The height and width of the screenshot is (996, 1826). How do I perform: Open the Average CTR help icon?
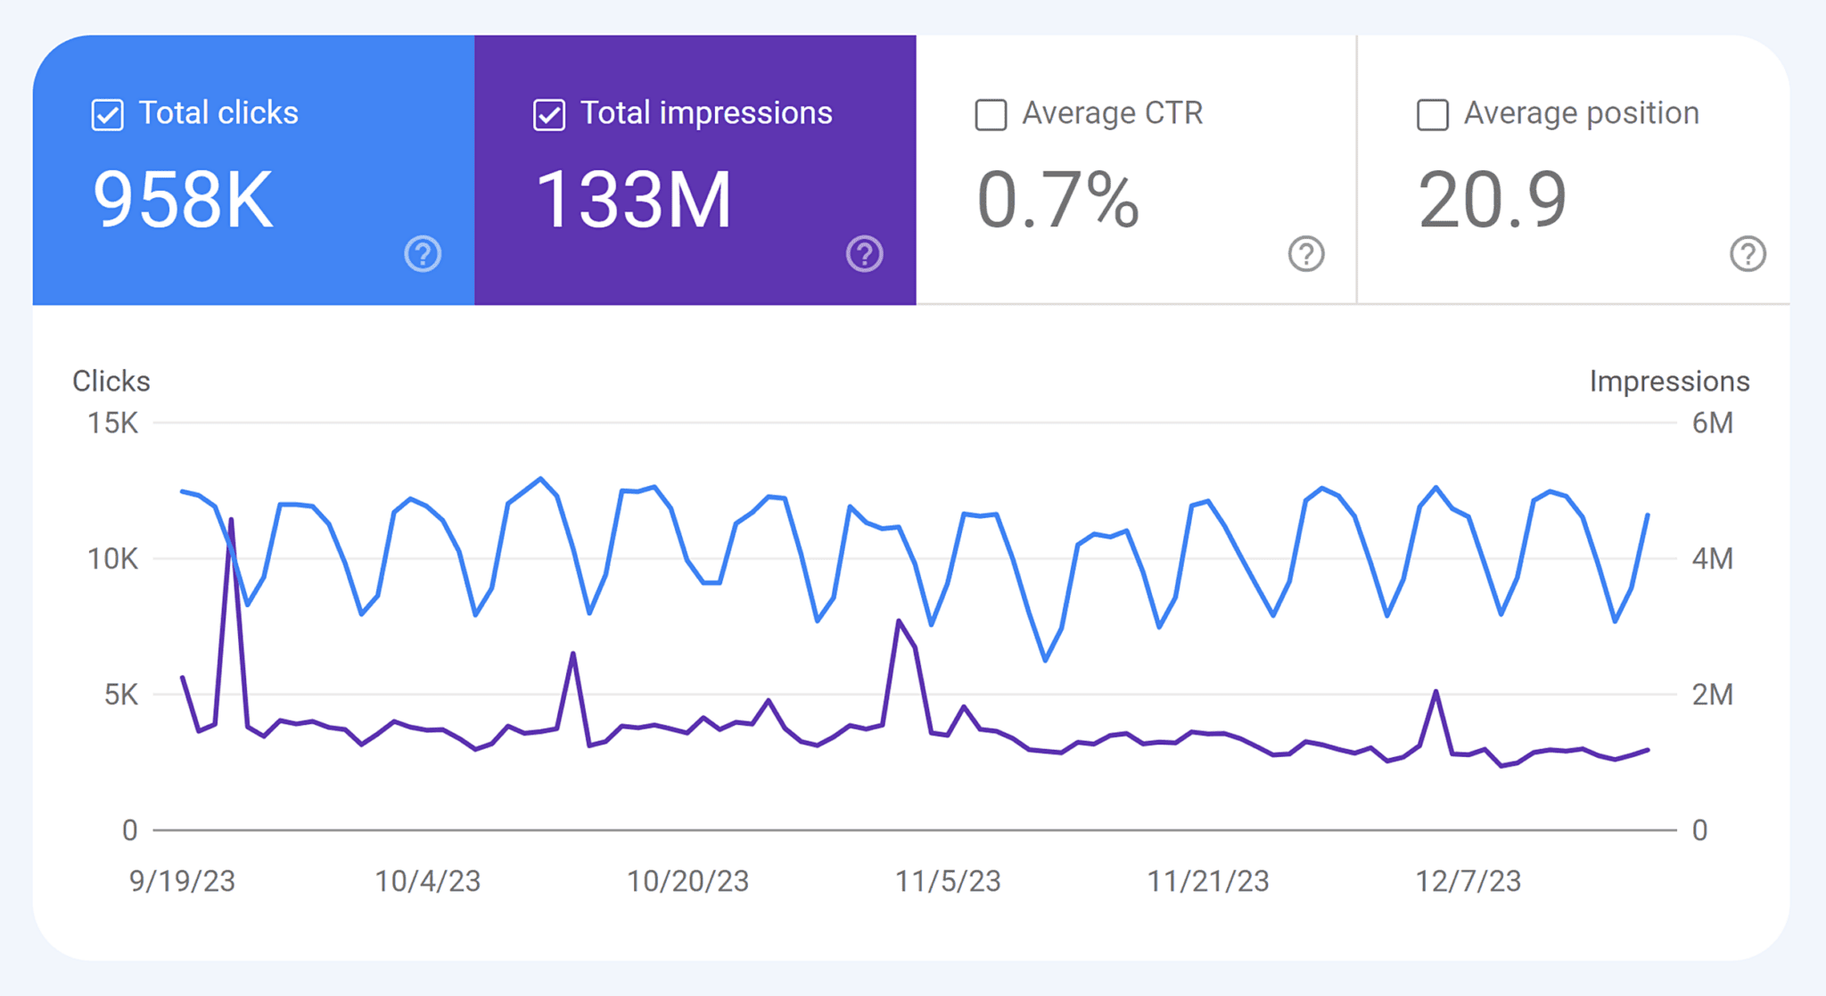1304,254
